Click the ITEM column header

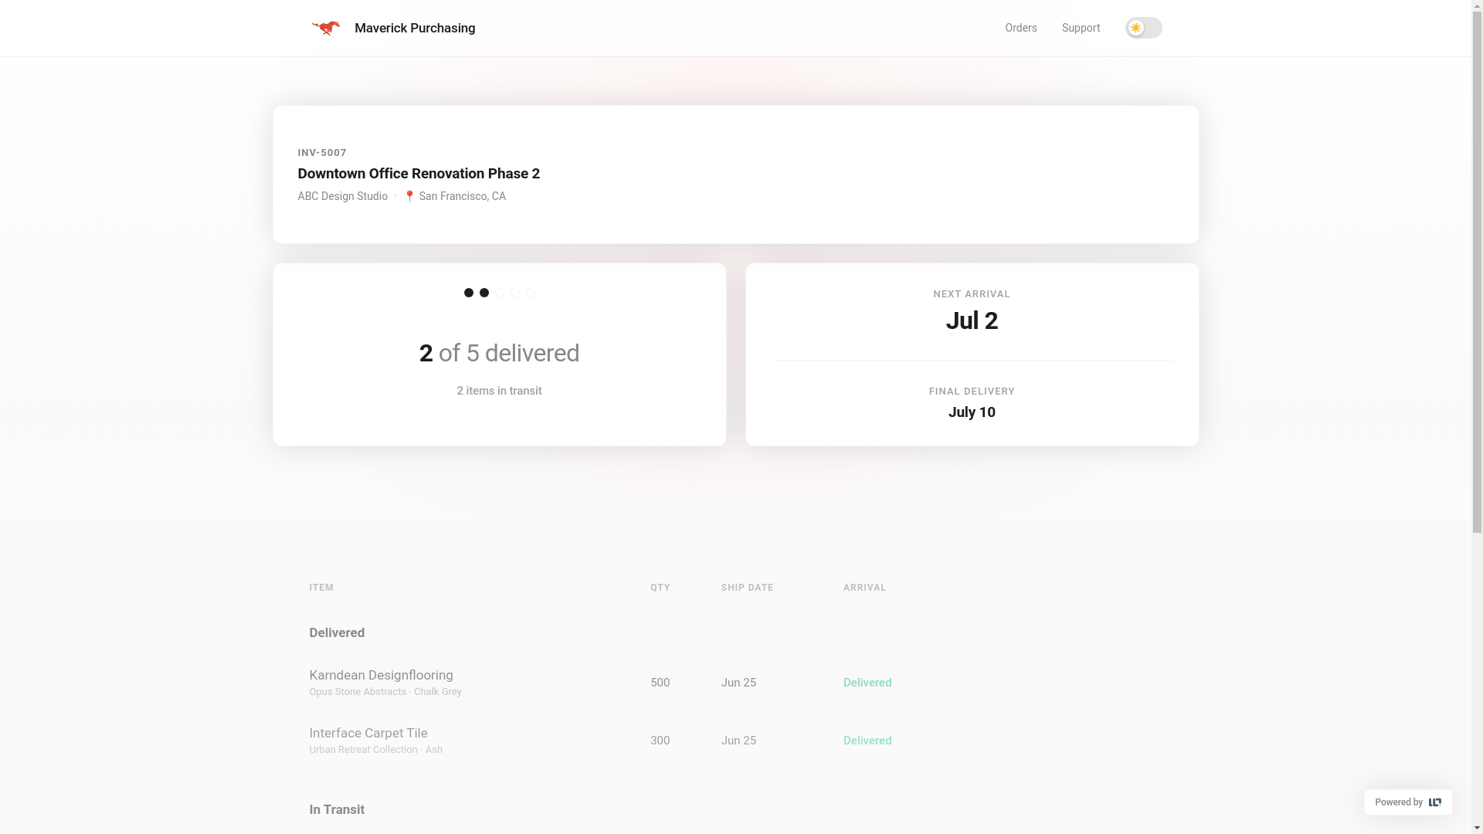tap(321, 588)
